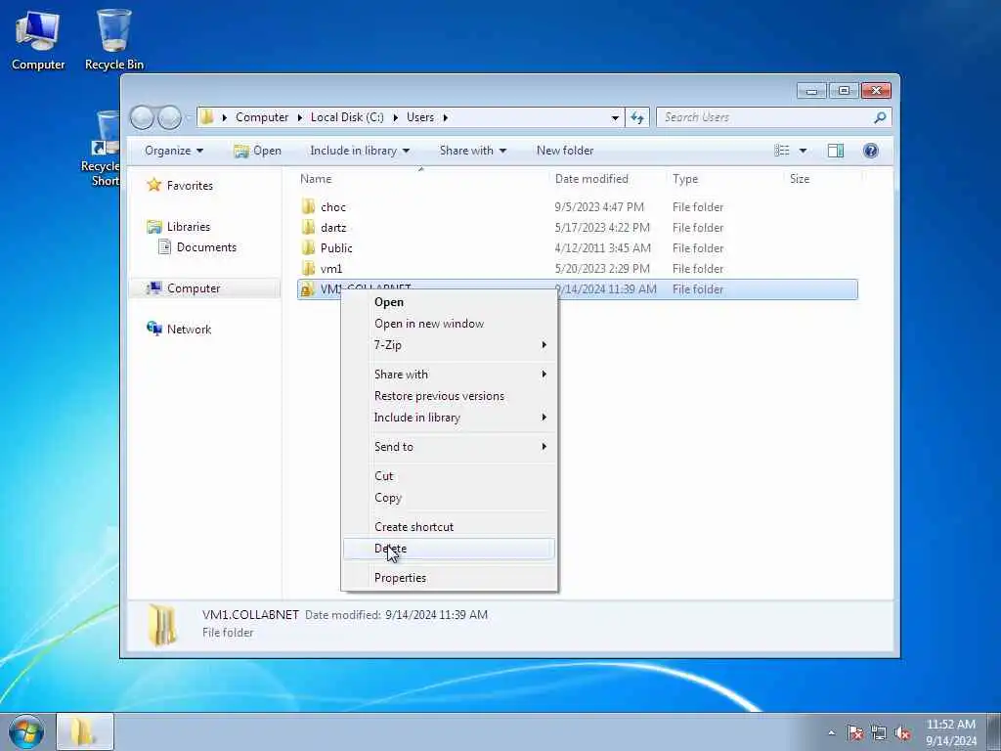Image resolution: width=1001 pixels, height=751 pixels.
Task: Open the Share with toolbar dropdown
Action: click(472, 151)
